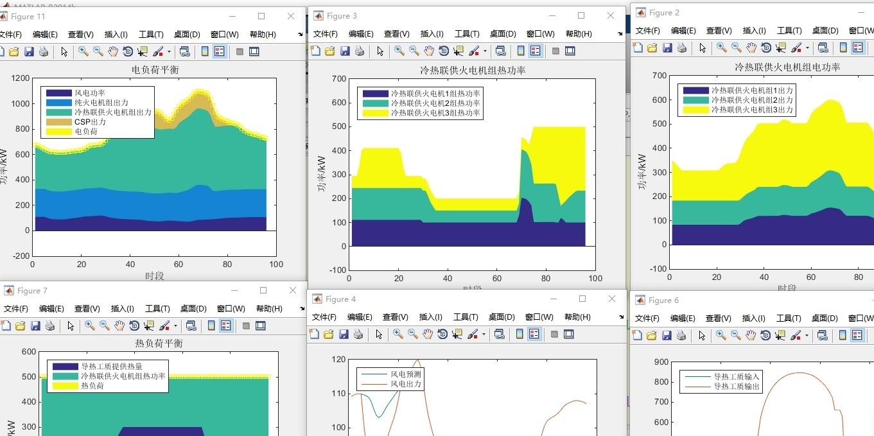Image resolution: width=874 pixels, height=436 pixels.
Task: Toggle Insert Legend in Figure 11 toolbar
Action: click(219, 51)
